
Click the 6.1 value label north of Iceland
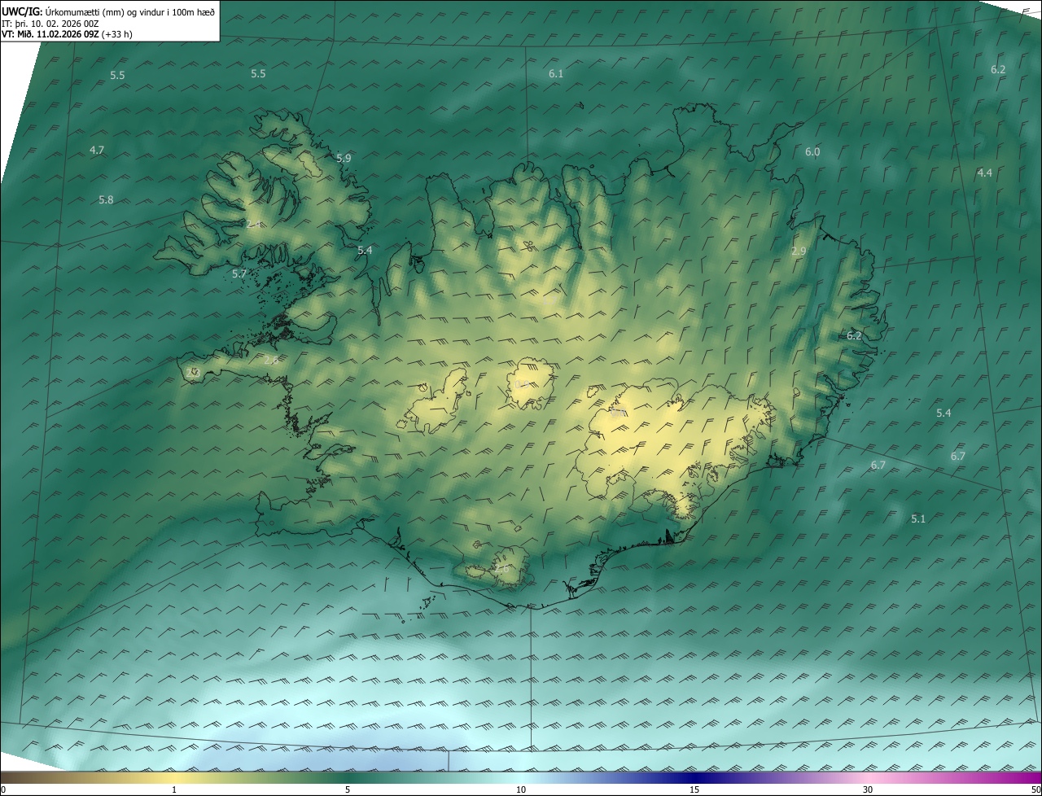[x=556, y=73]
